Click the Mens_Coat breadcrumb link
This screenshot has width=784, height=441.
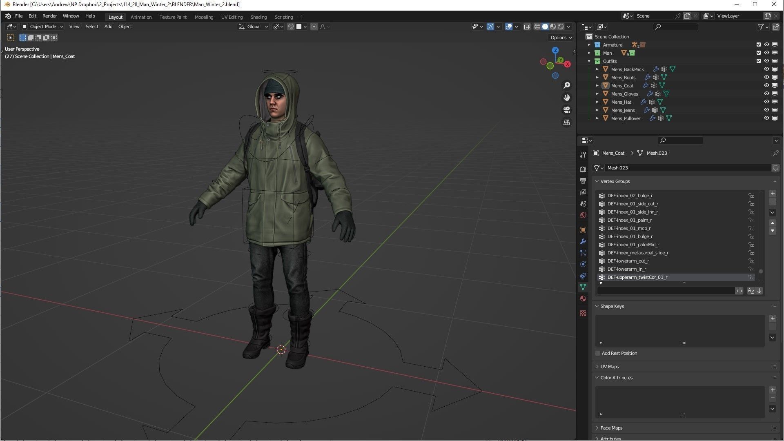613,153
